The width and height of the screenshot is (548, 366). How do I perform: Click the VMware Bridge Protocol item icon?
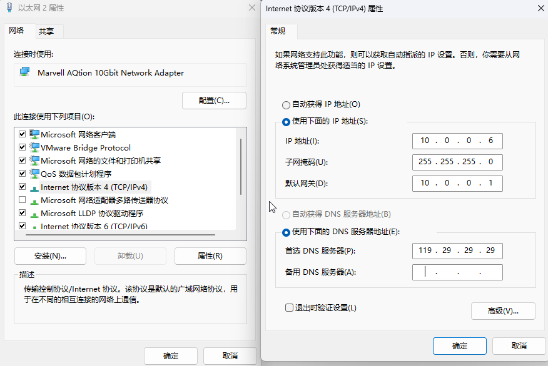[x=34, y=147]
